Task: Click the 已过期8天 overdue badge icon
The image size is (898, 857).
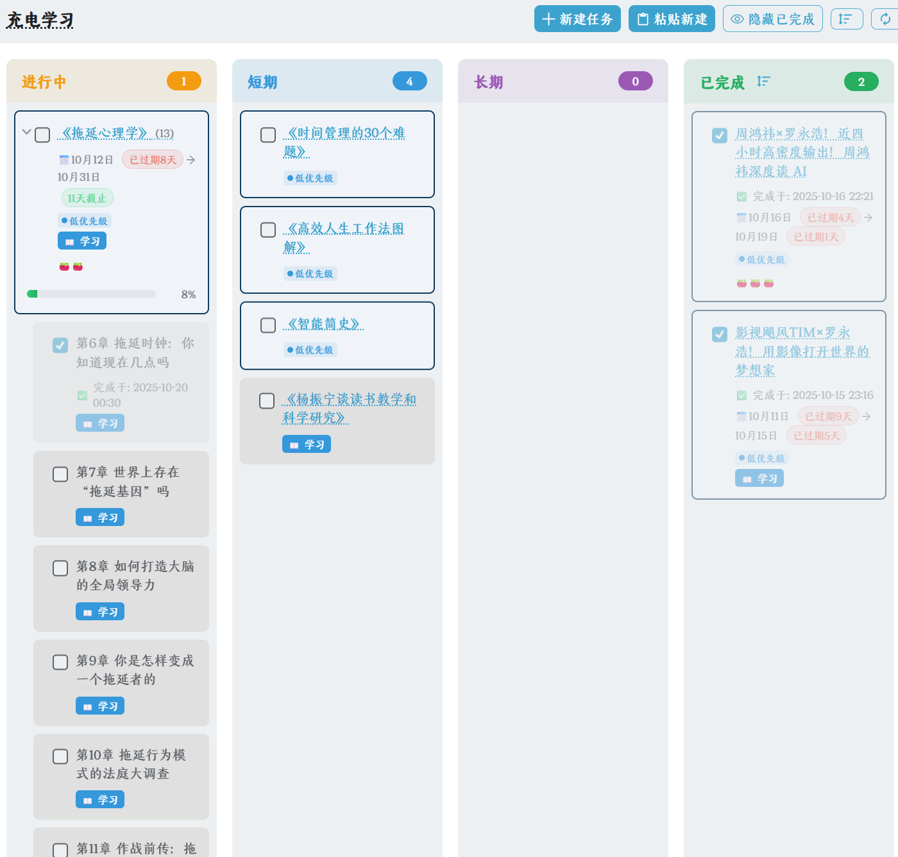Action: click(x=152, y=159)
